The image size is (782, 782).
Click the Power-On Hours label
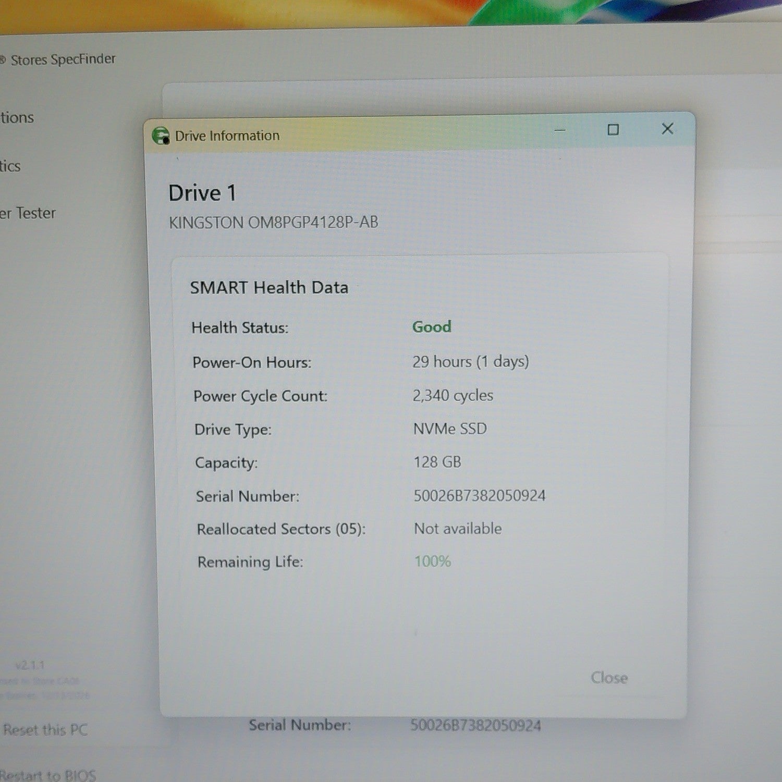coord(252,362)
